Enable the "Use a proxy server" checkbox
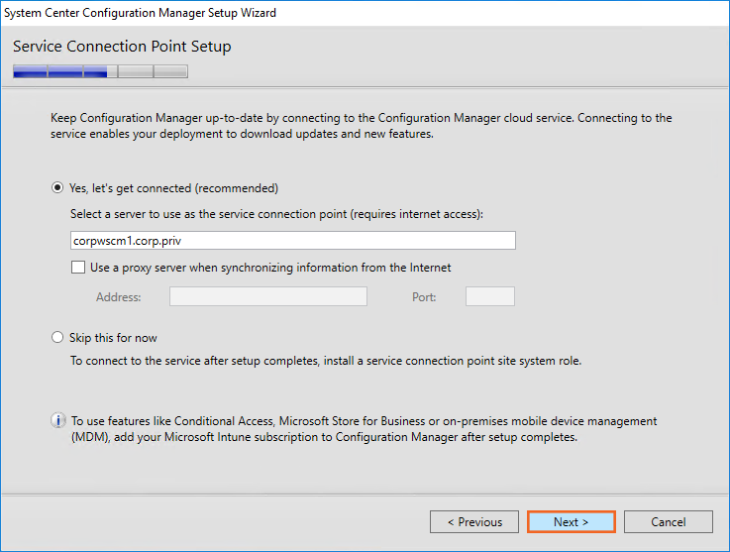 (x=78, y=268)
